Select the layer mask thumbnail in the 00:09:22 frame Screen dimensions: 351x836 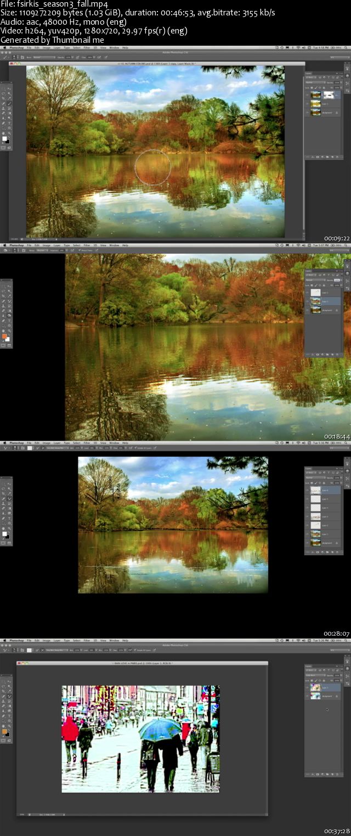pyautogui.click(x=330, y=94)
